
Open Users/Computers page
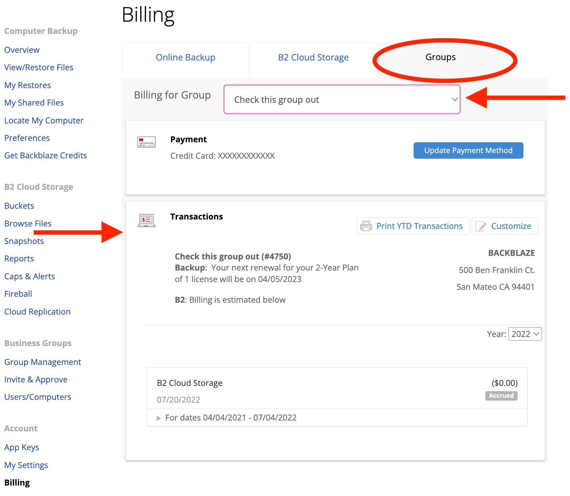[x=38, y=397]
